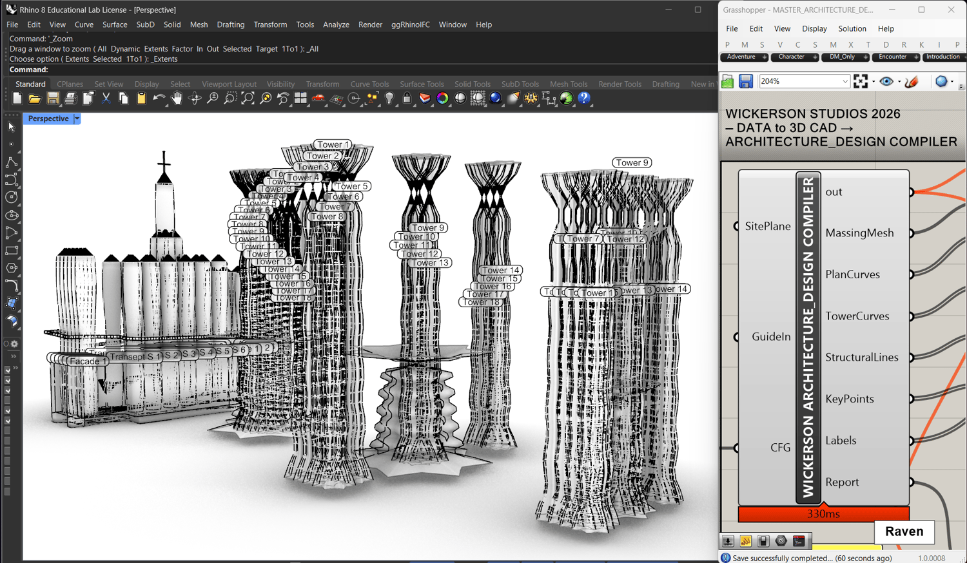
Task: Open the Help question mark icon
Action: coord(584,99)
